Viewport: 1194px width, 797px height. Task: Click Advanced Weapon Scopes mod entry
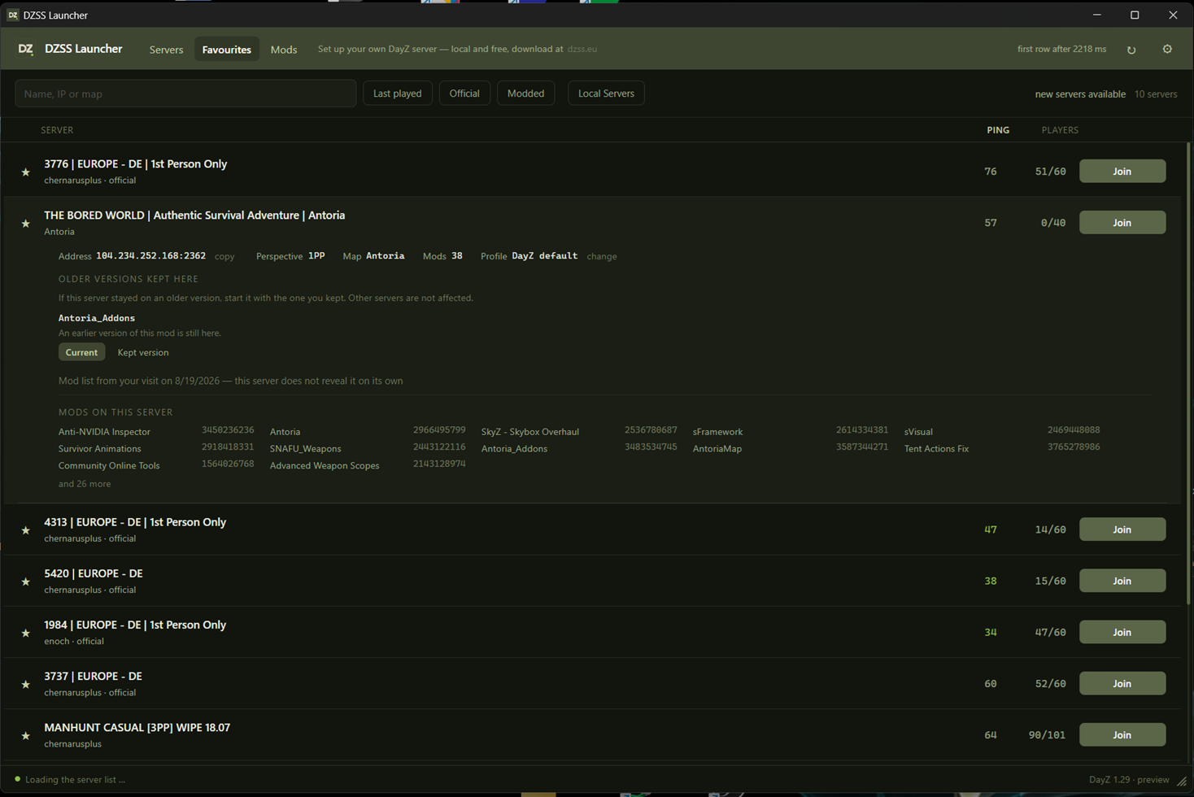pyautogui.click(x=325, y=466)
